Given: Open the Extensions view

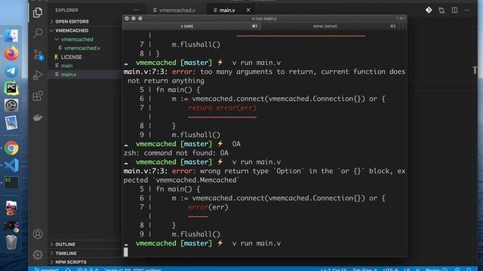Looking at the screenshot, I should [38, 96].
